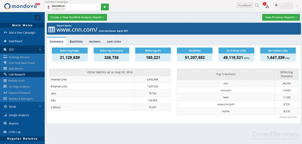
Task: Click the Units Log icon
Action: [x=5, y=132]
